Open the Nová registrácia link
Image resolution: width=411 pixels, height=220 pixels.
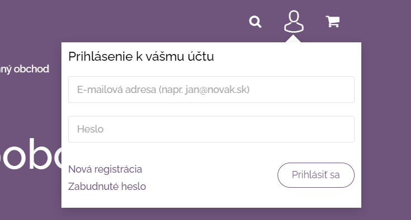pos(105,169)
